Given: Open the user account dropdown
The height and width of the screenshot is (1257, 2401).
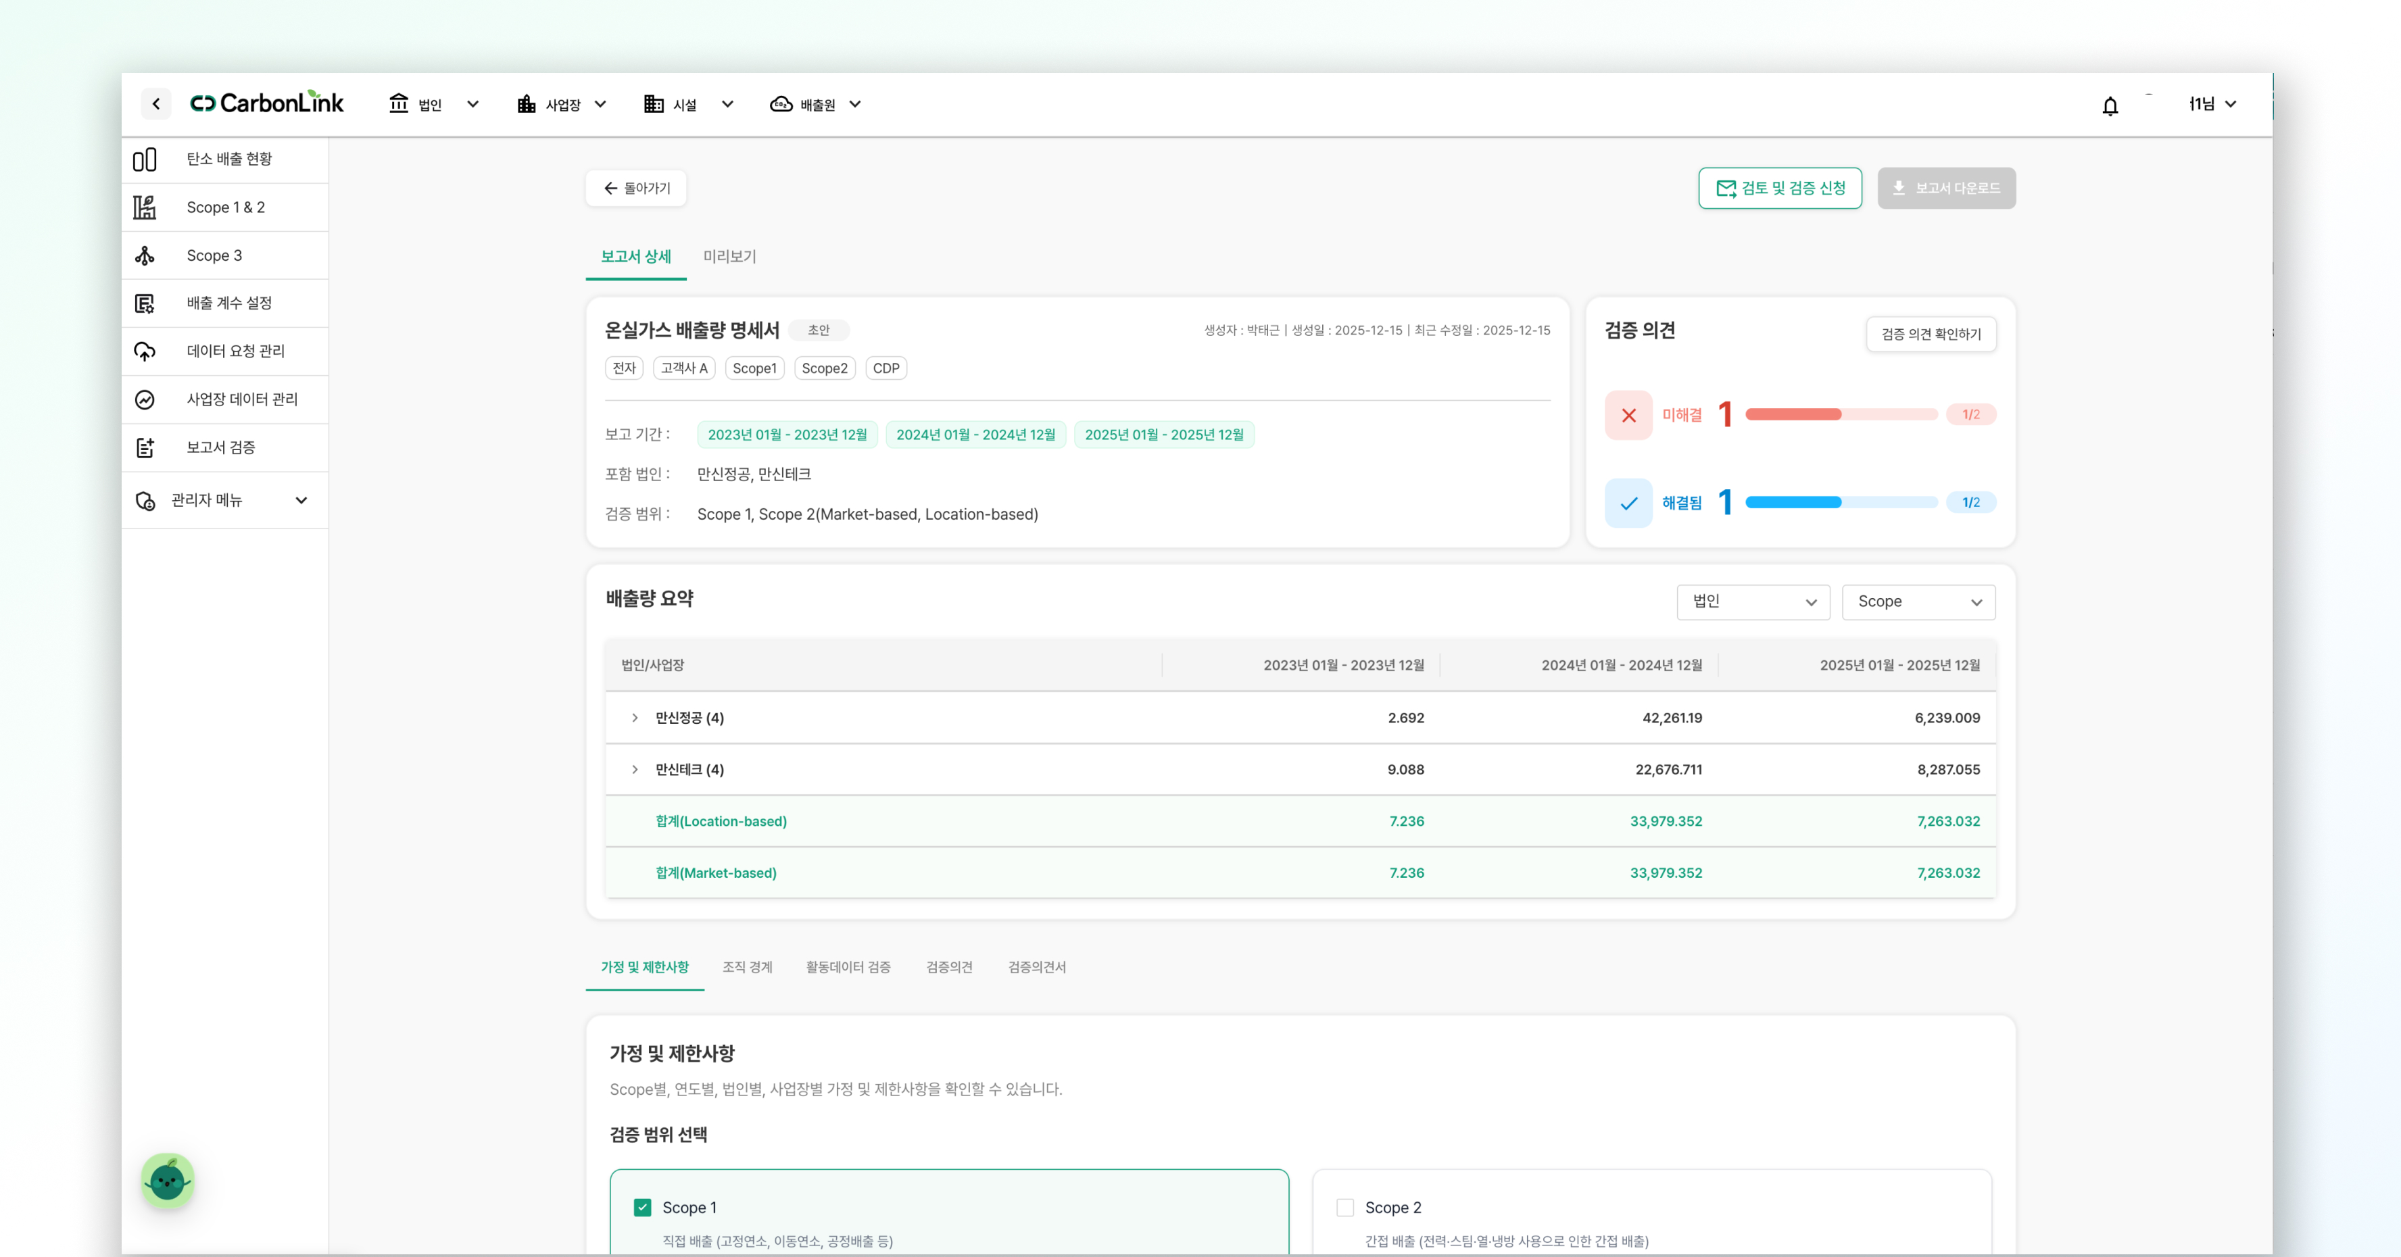Looking at the screenshot, I should 2212,104.
